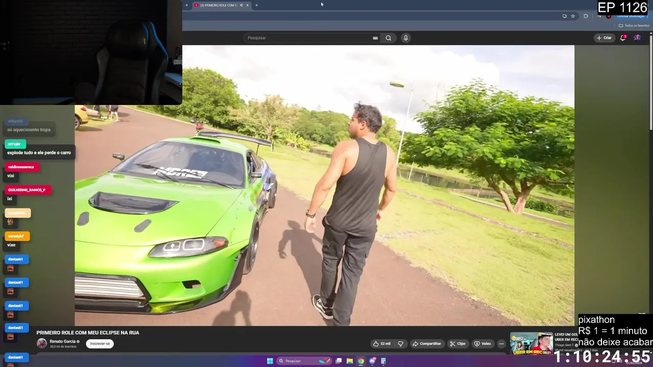Click the valdirenexereca chat username
Screen dimensions: 653x367
click(21, 167)
